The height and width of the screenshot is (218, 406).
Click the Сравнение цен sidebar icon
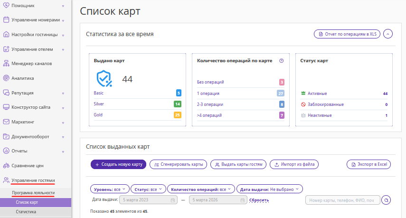[7, 166]
